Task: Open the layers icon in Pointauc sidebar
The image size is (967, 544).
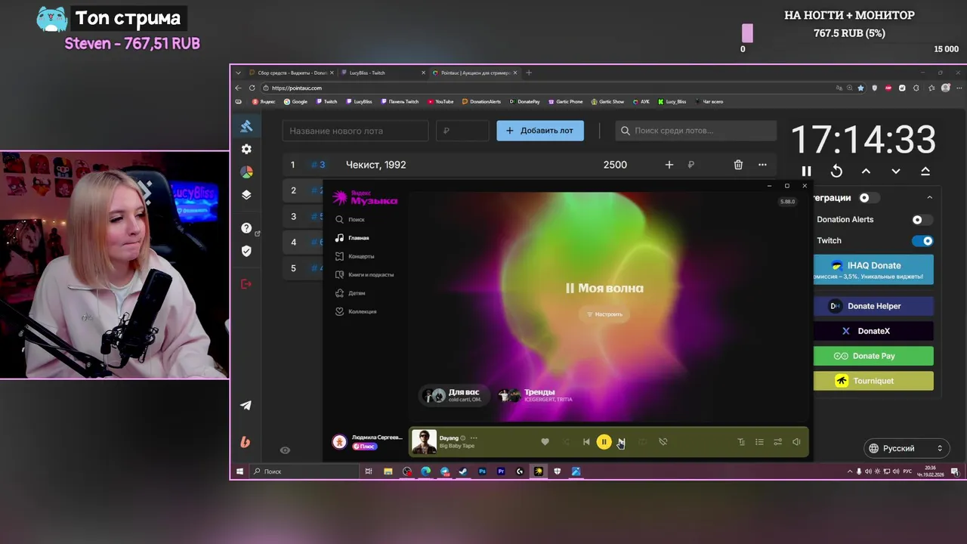Action: (x=246, y=195)
